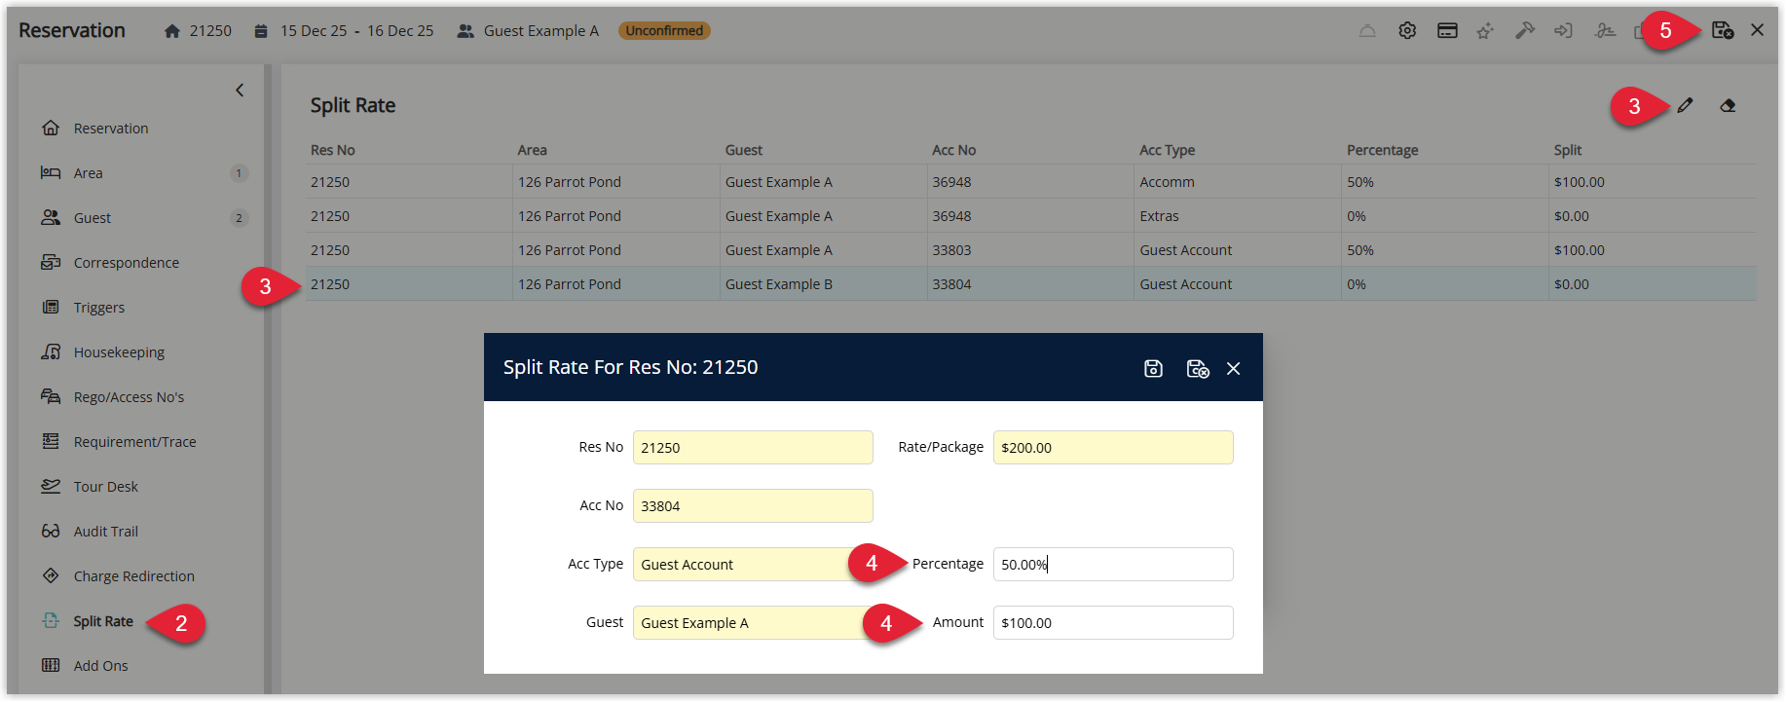Click the Guest count badge showing 2
This screenshot has width=1786, height=702.
tap(239, 218)
